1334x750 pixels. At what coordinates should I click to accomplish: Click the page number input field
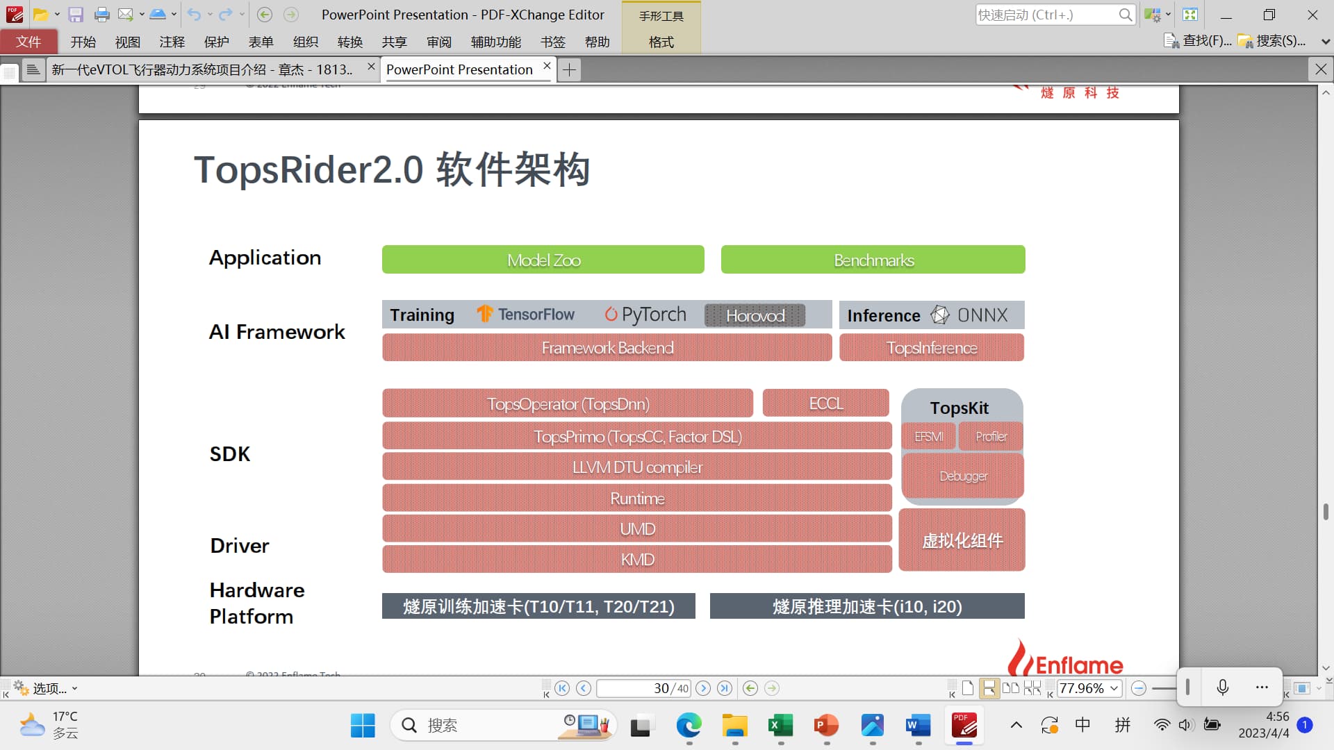[x=643, y=688]
